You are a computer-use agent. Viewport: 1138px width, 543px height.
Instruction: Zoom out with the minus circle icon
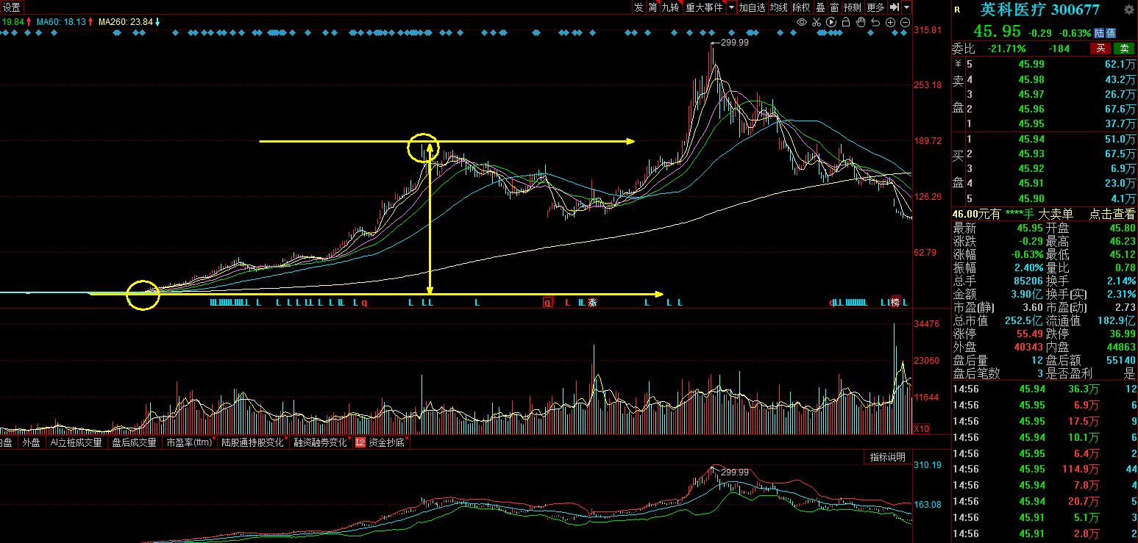point(905,23)
